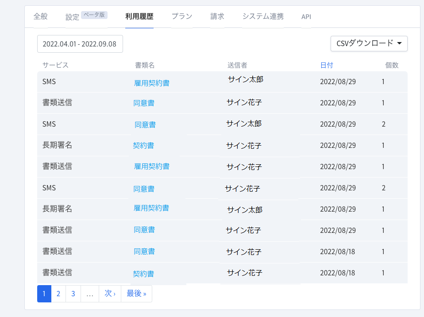The width and height of the screenshot is (424, 317).
Task: Open 契約書 link dated 2022/08/18
Action: click(143, 274)
